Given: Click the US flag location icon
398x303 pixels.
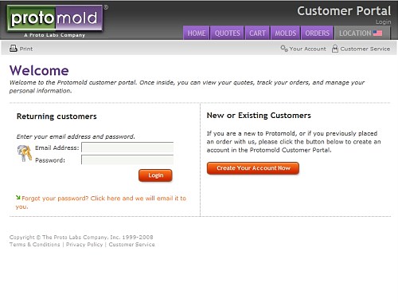Looking at the screenshot, I should [377, 33].
